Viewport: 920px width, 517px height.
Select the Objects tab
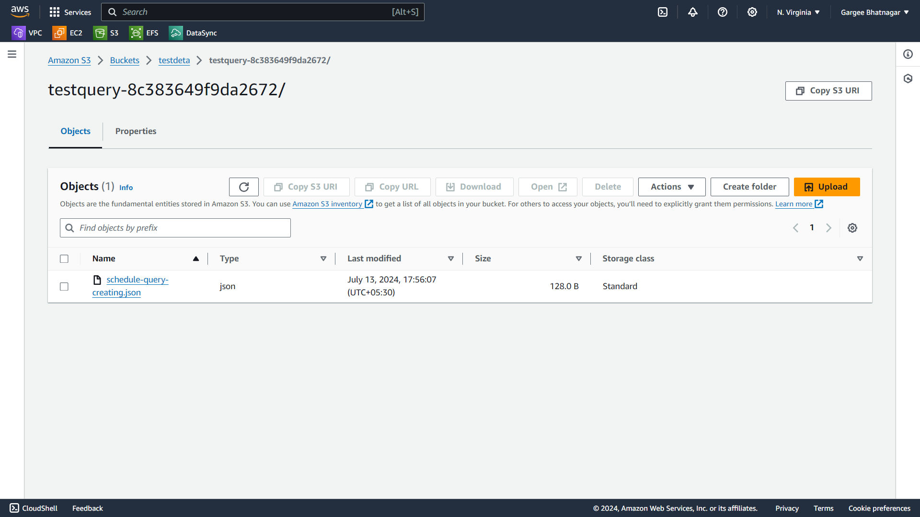[75, 131]
